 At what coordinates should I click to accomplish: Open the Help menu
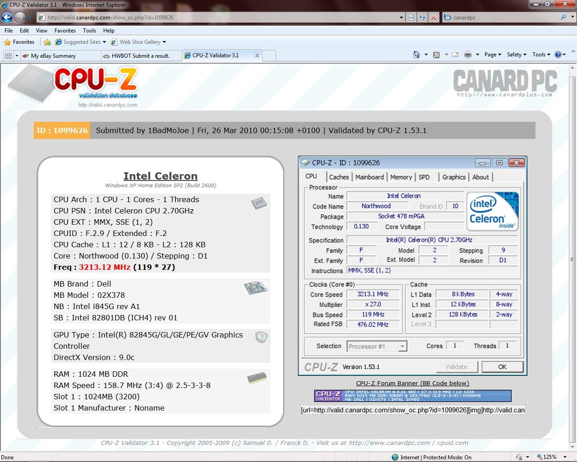coord(109,31)
